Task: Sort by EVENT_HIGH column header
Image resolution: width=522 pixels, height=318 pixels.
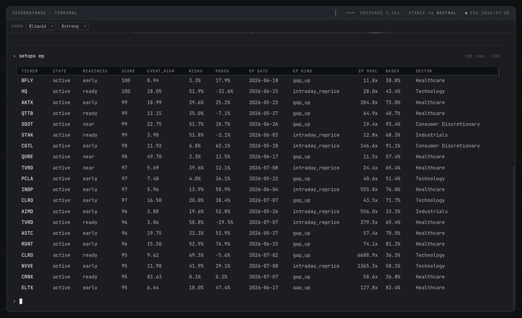Action: tap(161, 71)
